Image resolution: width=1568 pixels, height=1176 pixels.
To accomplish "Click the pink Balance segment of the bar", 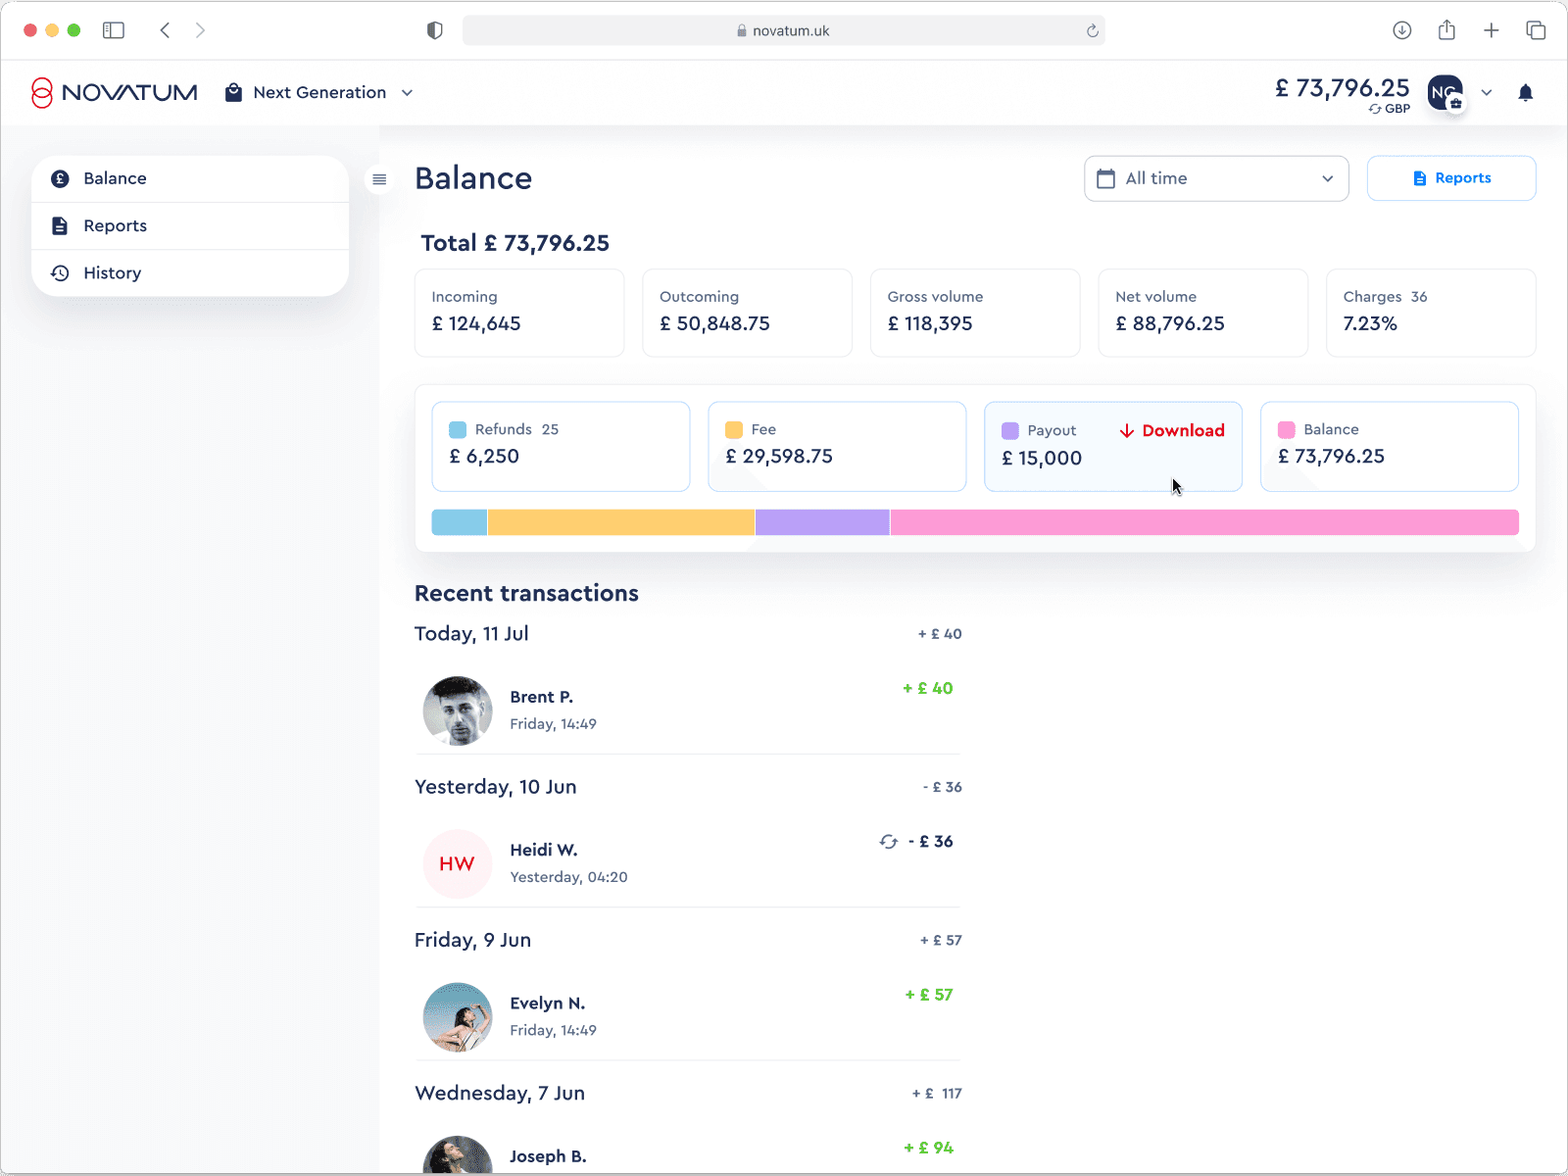I will pyautogui.click(x=1204, y=522).
